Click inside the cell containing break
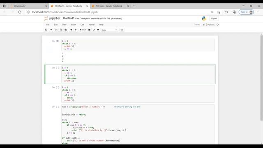 tap(138, 94)
